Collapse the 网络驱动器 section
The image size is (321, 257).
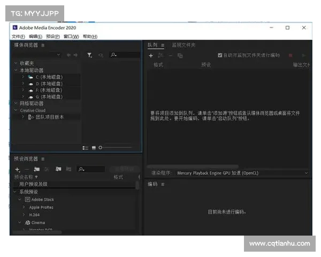pyautogui.click(x=16, y=103)
